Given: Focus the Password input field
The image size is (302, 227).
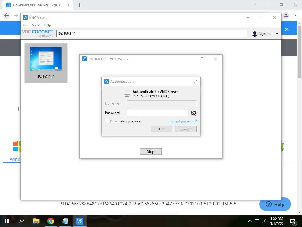Looking at the screenshot, I should (x=157, y=113).
